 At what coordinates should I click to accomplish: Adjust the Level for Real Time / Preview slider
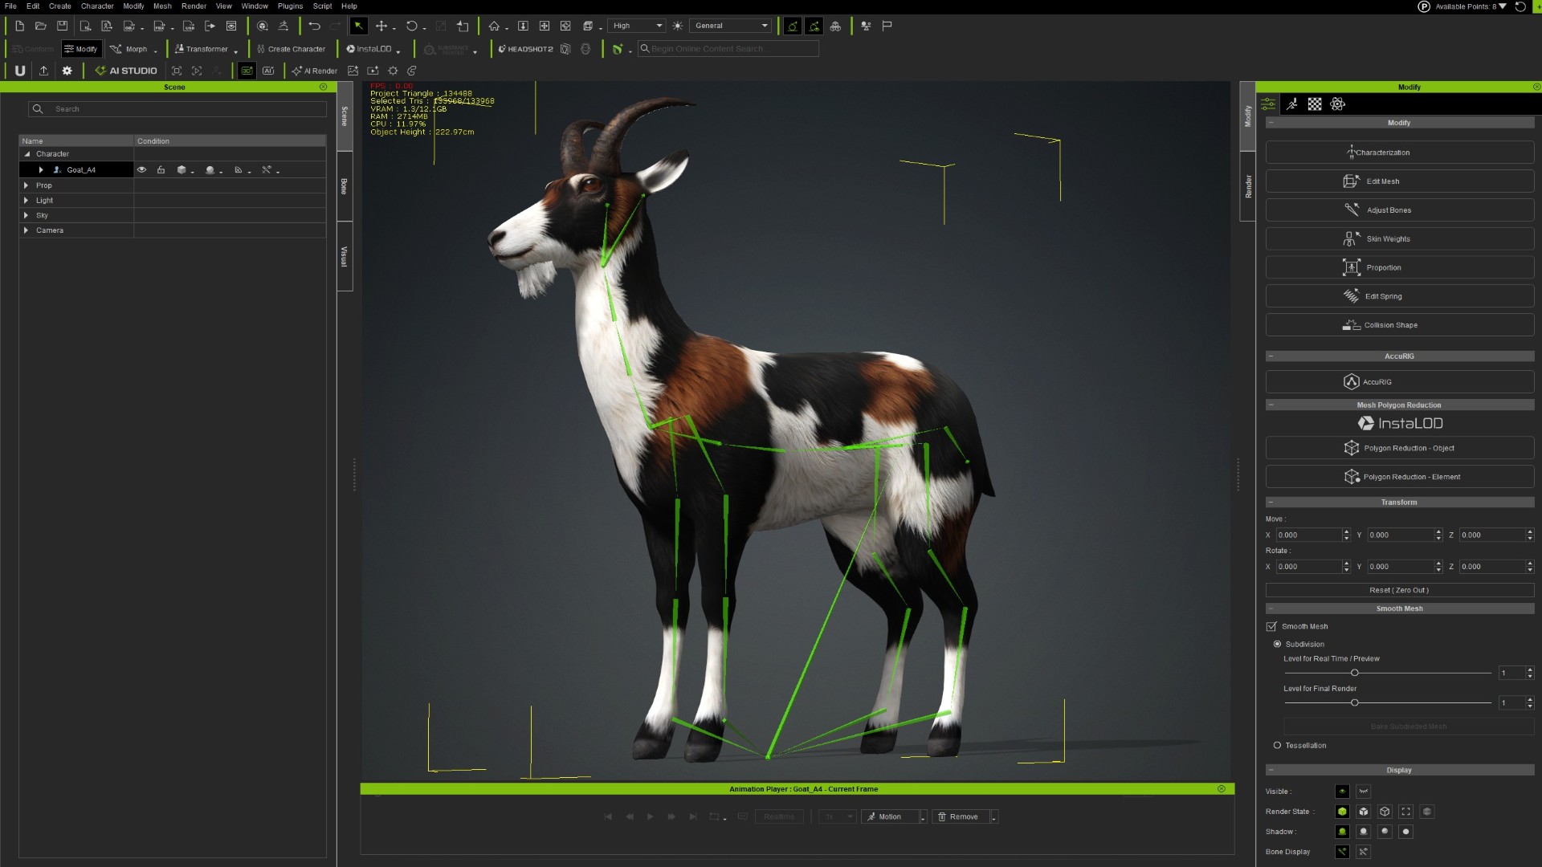coord(1354,673)
